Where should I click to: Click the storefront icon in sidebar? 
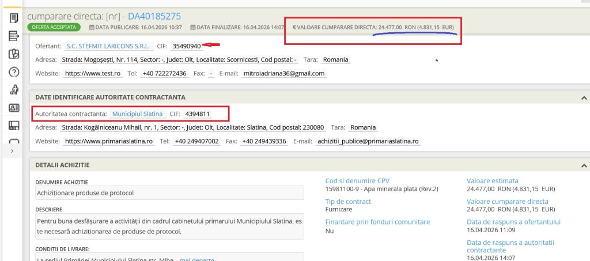pos(14,125)
